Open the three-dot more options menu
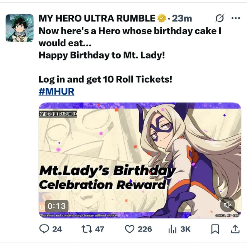 [236, 18]
